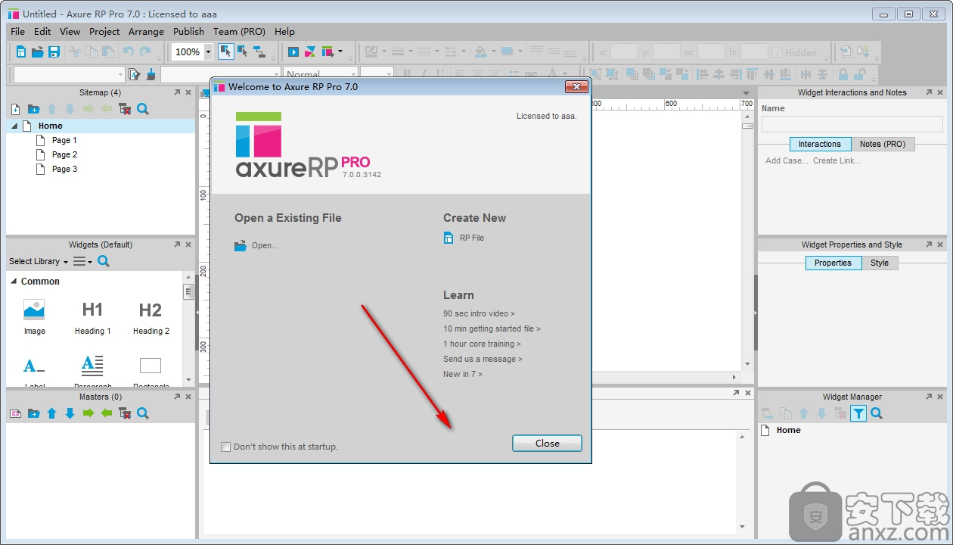The image size is (953, 545).
Task: Open the 10 min getting started file link
Action: coord(492,329)
